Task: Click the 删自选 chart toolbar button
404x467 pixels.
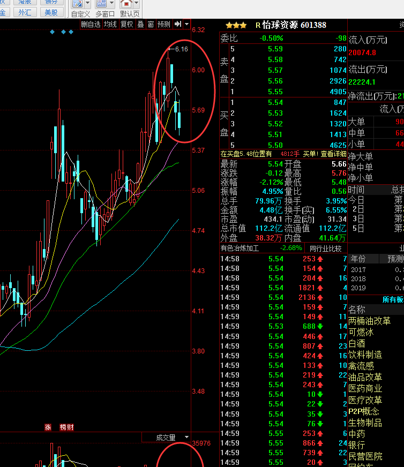Action: tap(91, 24)
